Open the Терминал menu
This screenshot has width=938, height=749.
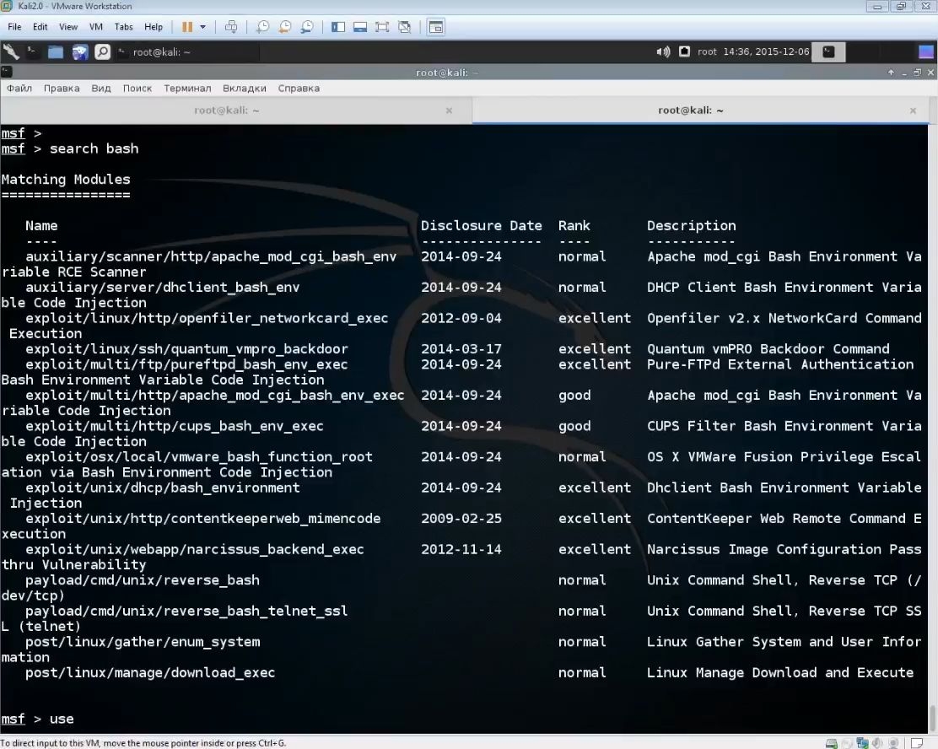[187, 88]
